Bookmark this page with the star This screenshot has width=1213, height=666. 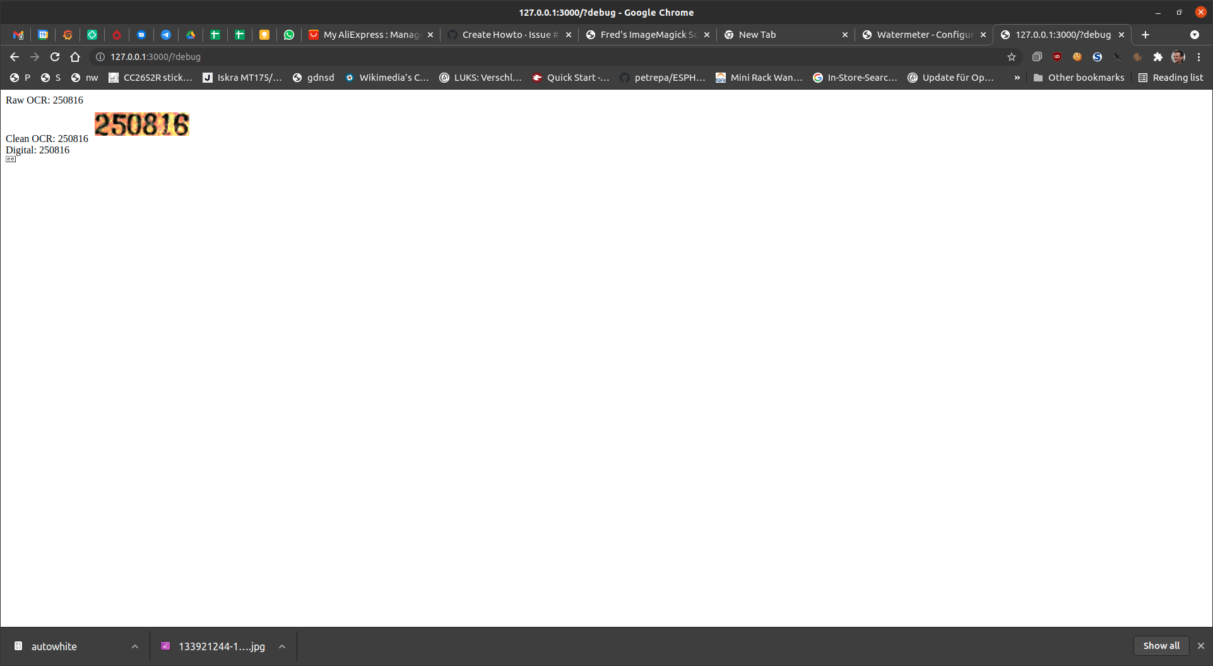click(x=1012, y=57)
